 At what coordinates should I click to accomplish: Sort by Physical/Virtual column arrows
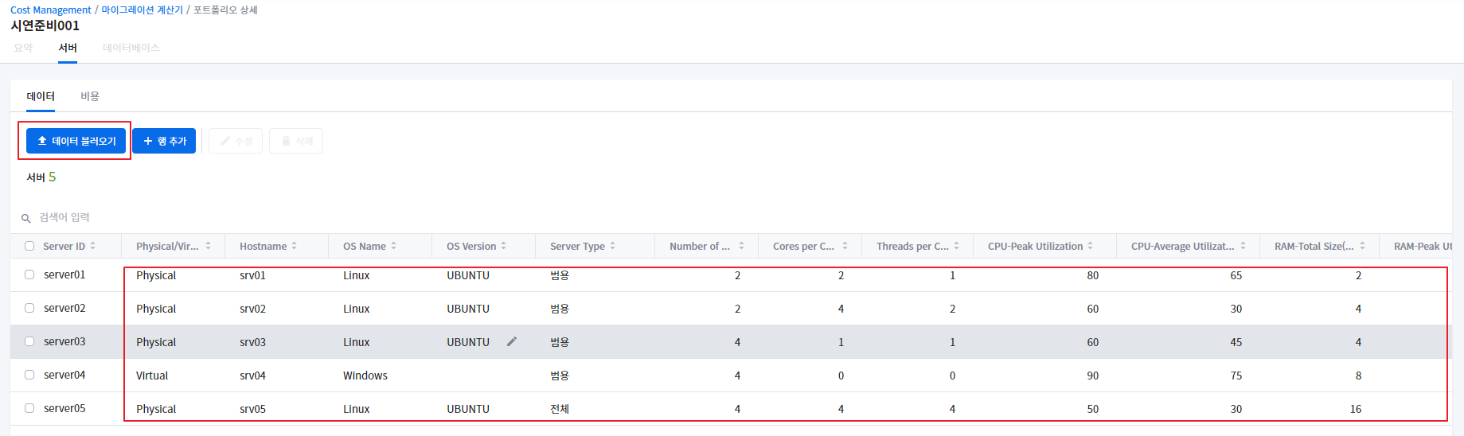pyautogui.click(x=209, y=246)
